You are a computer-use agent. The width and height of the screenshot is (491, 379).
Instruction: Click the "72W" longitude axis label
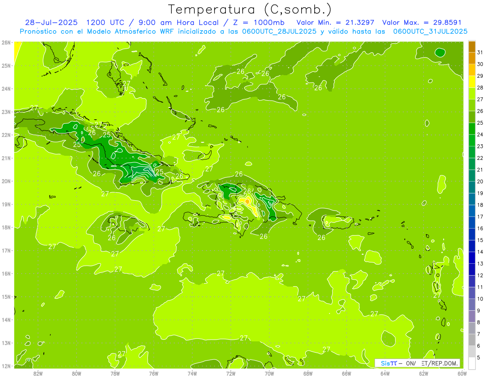(x=231, y=373)
